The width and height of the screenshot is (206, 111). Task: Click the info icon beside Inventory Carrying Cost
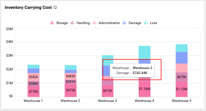pos(55,8)
